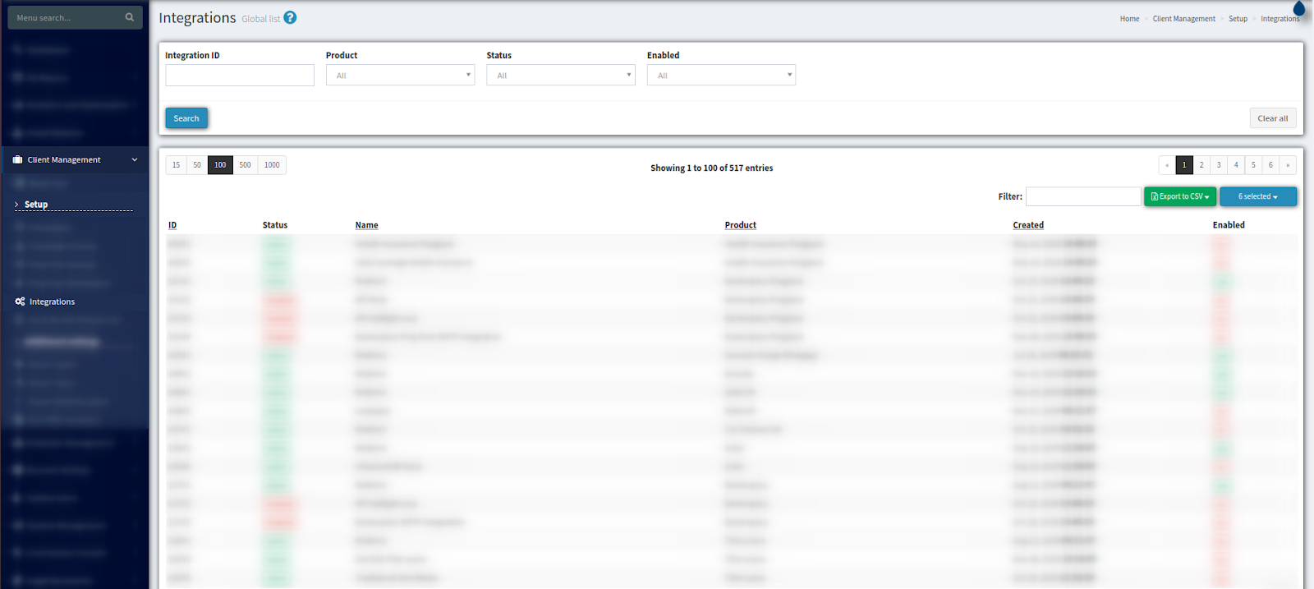
Task: Expand the 6 selected columns dropdown
Action: tap(1257, 197)
